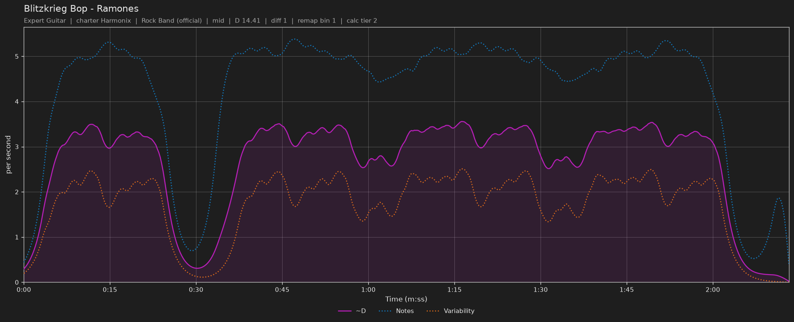This screenshot has width=794, height=322.
Task: Click the 0:15 tick label on time axis
Action: pyautogui.click(x=110, y=290)
